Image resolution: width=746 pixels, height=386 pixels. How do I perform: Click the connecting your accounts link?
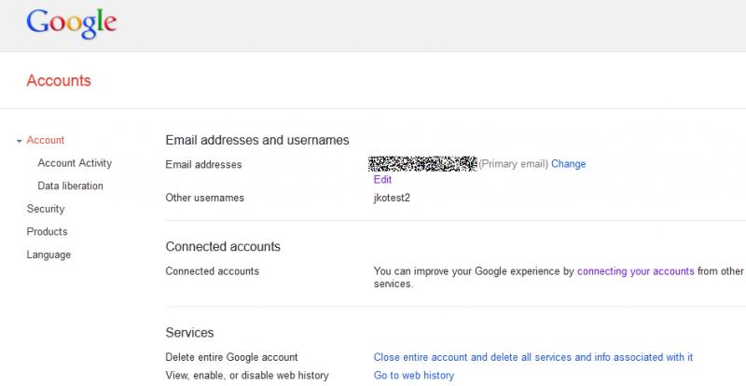coord(635,271)
